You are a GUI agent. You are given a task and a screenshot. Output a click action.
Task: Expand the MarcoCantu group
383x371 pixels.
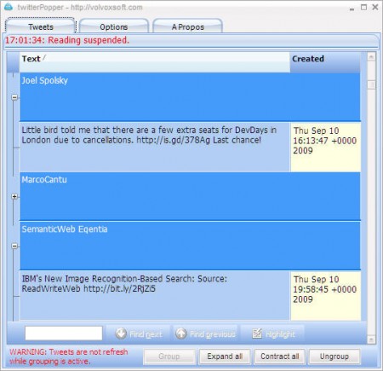(14, 196)
